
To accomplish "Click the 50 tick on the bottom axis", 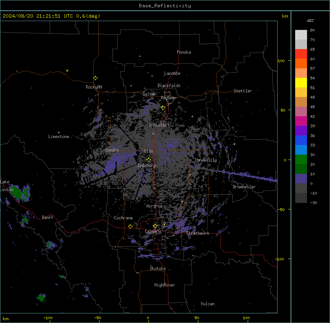I will point(197,318).
